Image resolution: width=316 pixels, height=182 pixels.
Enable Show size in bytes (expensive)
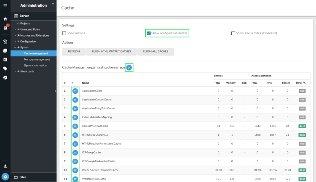(233, 33)
